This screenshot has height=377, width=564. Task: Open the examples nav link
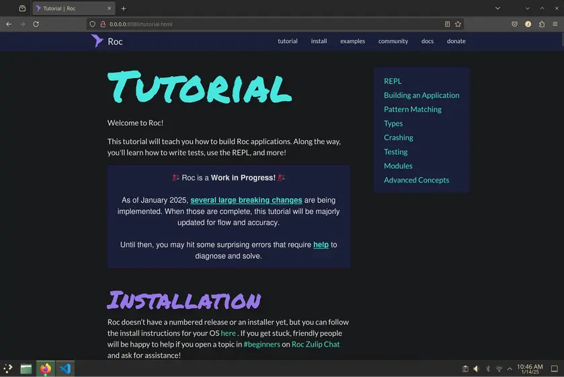click(352, 41)
